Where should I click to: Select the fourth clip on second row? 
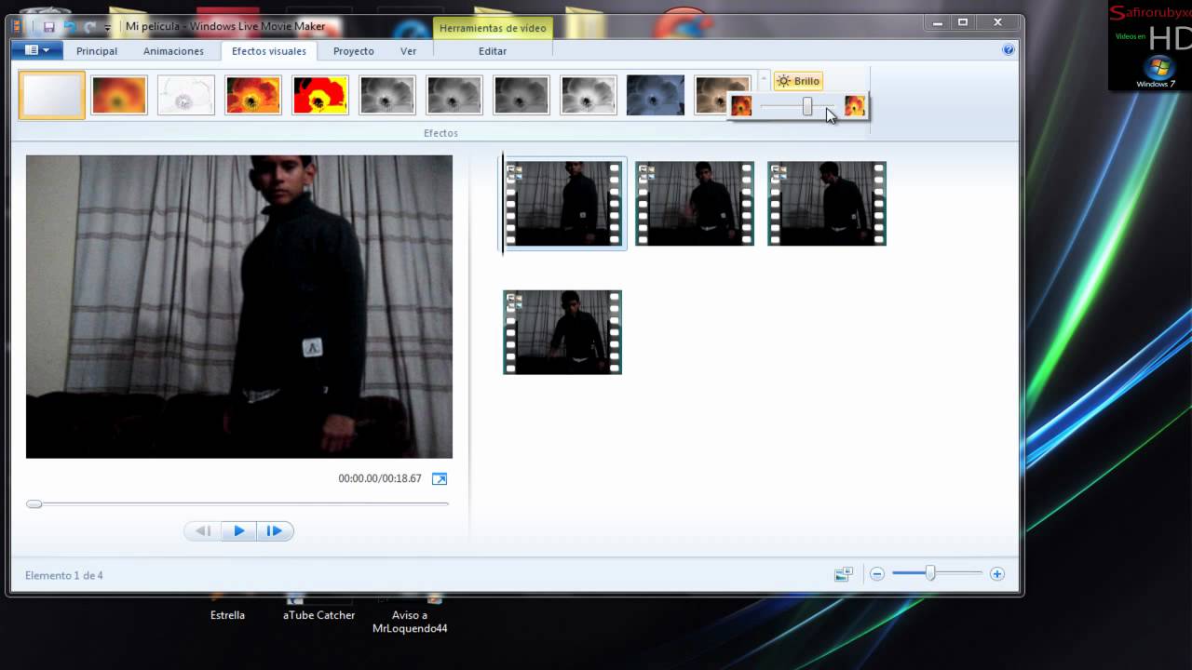[562, 332]
